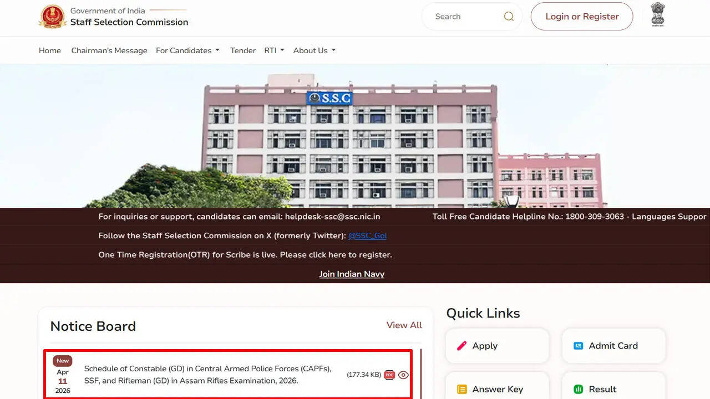Image resolution: width=710 pixels, height=399 pixels.
Task: Click the green chart icon beside Result
Action: point(579,389)
